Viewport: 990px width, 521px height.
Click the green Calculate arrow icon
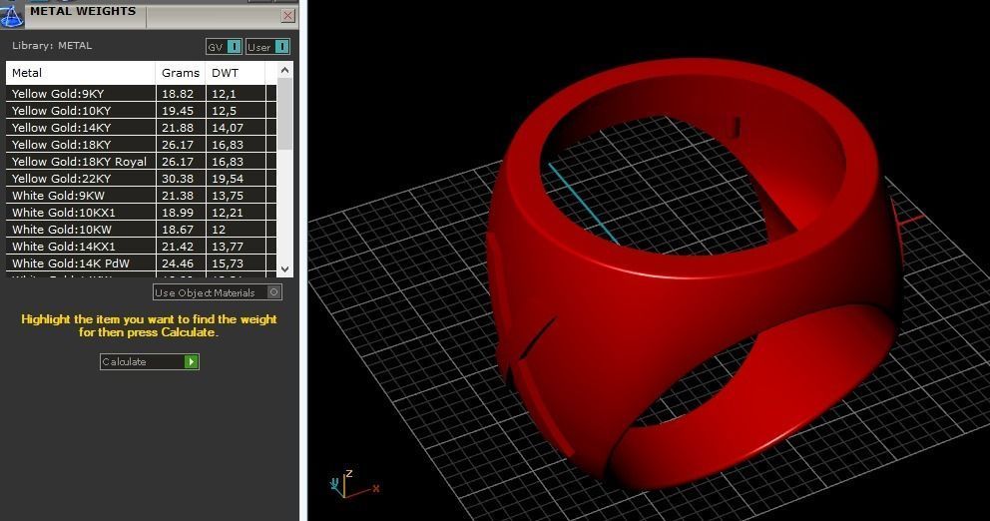(191, 362)
